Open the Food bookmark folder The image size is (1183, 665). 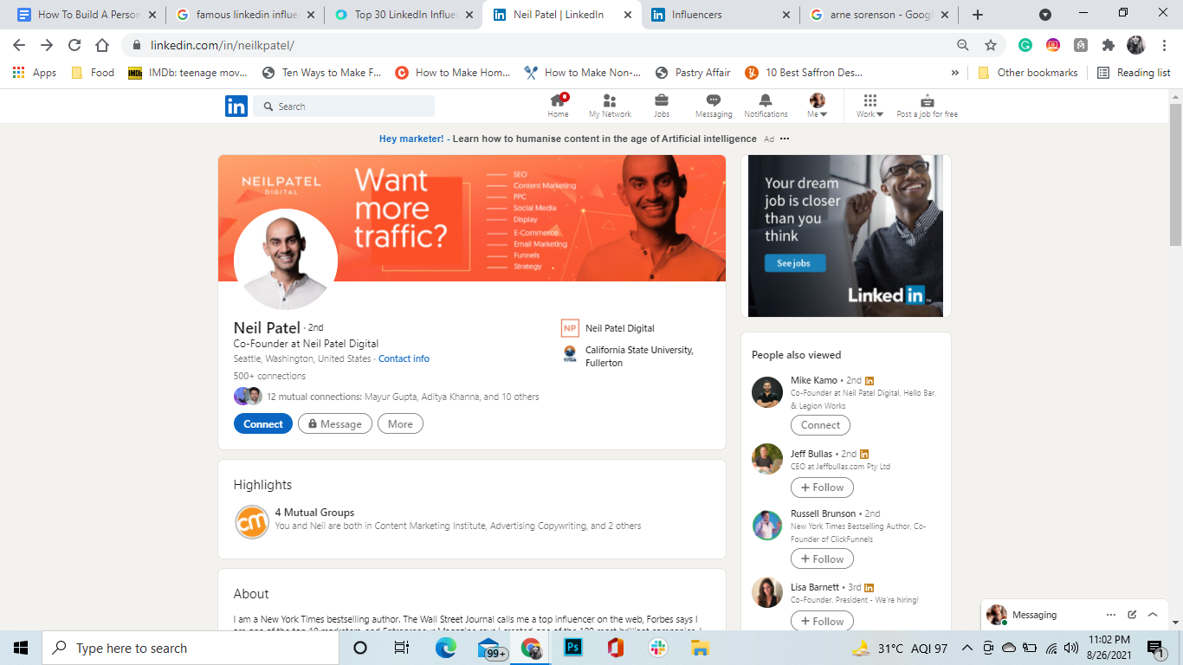click(93, 73)
